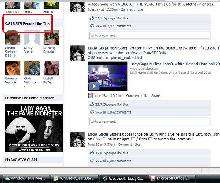Click thumbs-up icon beside 22,723 likes
This screenshot has height=183, width=220.
92,104
